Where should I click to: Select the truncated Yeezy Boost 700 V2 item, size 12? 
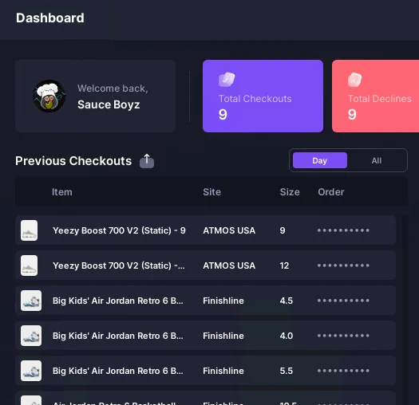pos(119,265)
